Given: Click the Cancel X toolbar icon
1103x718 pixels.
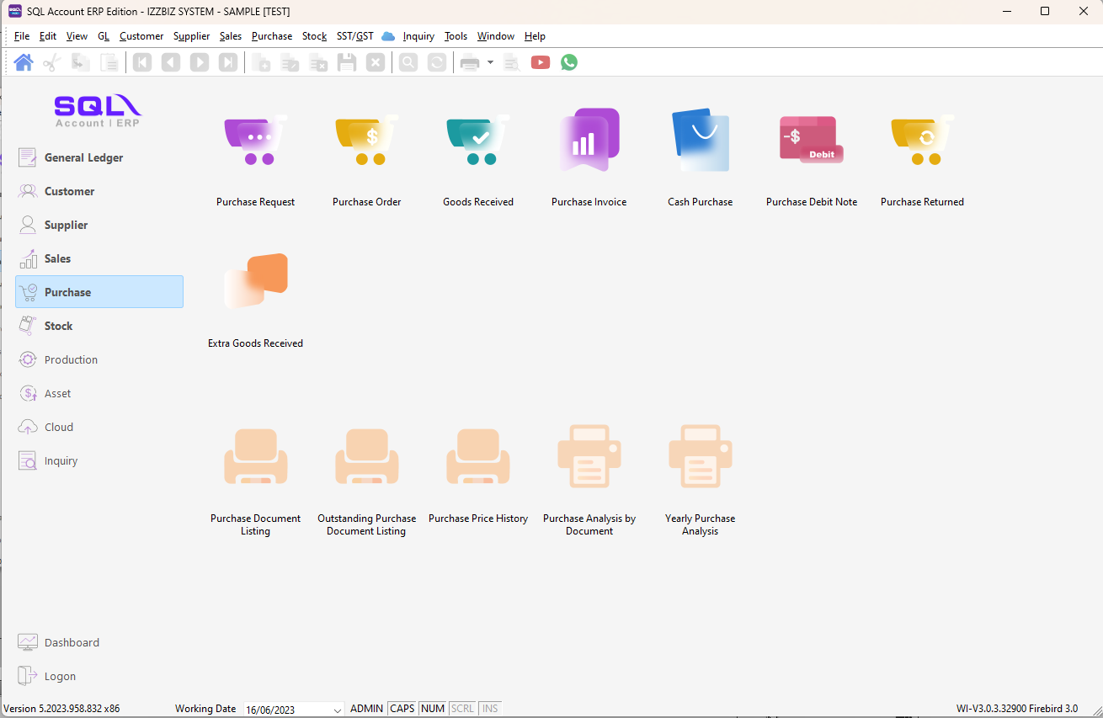Looking at the screenshot, I should tap(376, 62).
